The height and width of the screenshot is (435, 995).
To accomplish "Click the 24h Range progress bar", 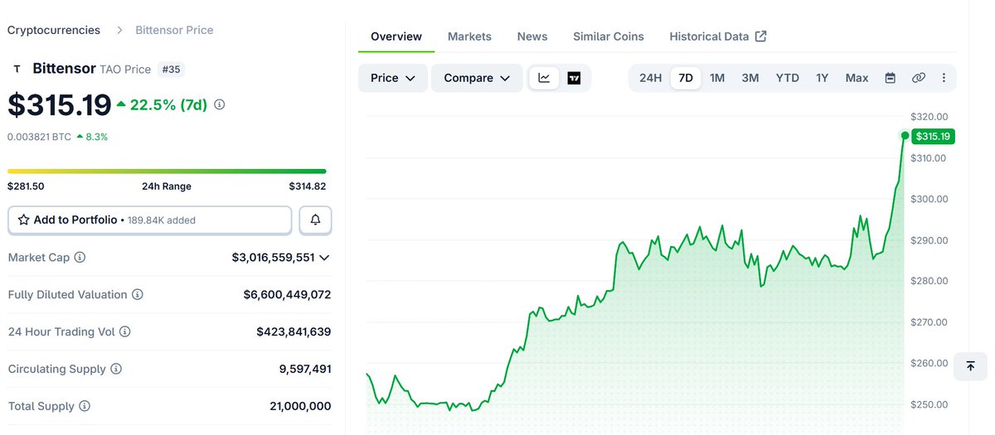I will [167, 172].
